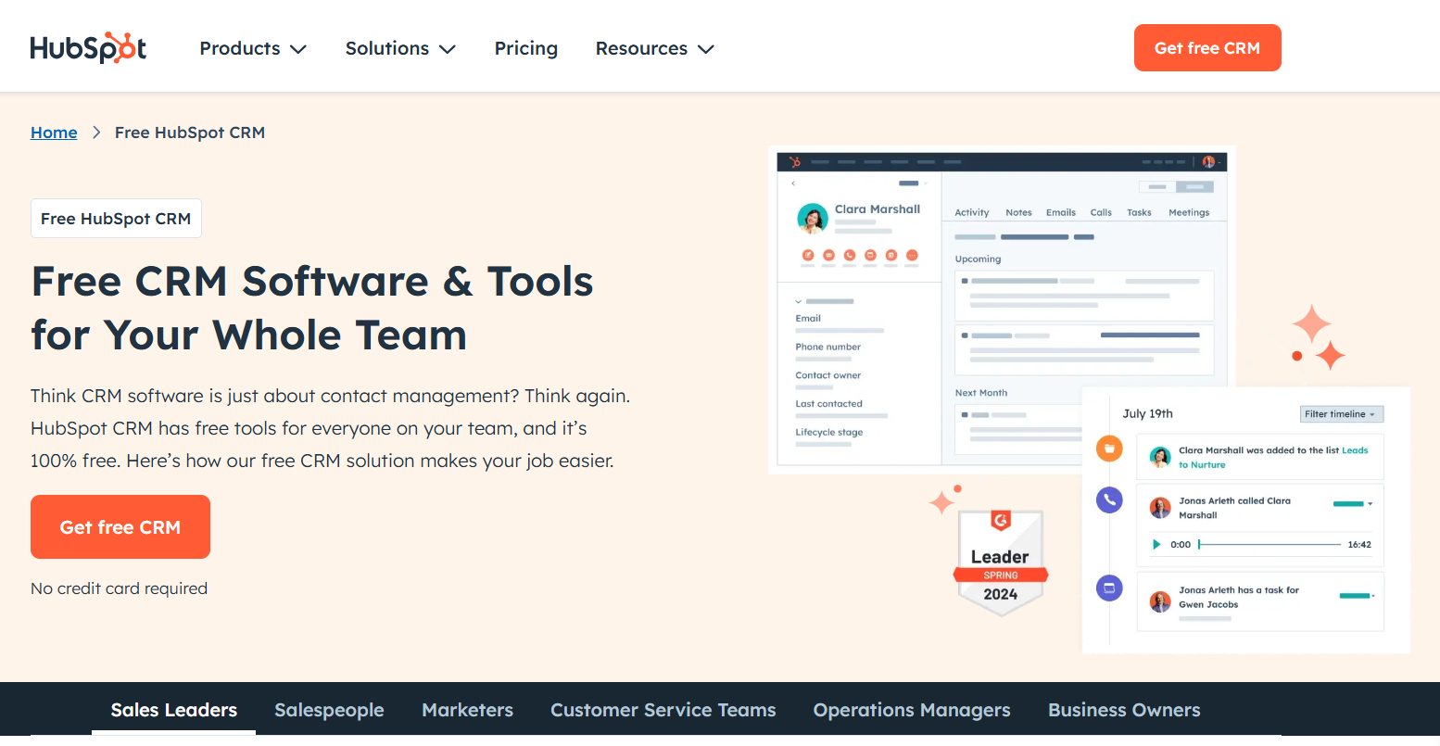
Task: Click the purple phone icon on the timeline
Action: (x=1109, y=500)
